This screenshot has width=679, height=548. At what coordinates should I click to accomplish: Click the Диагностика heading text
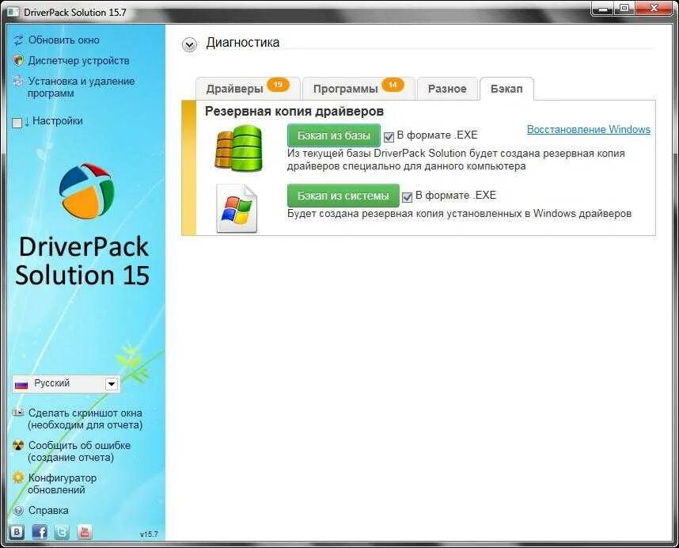pyautogui.click(x=242, y=43)
